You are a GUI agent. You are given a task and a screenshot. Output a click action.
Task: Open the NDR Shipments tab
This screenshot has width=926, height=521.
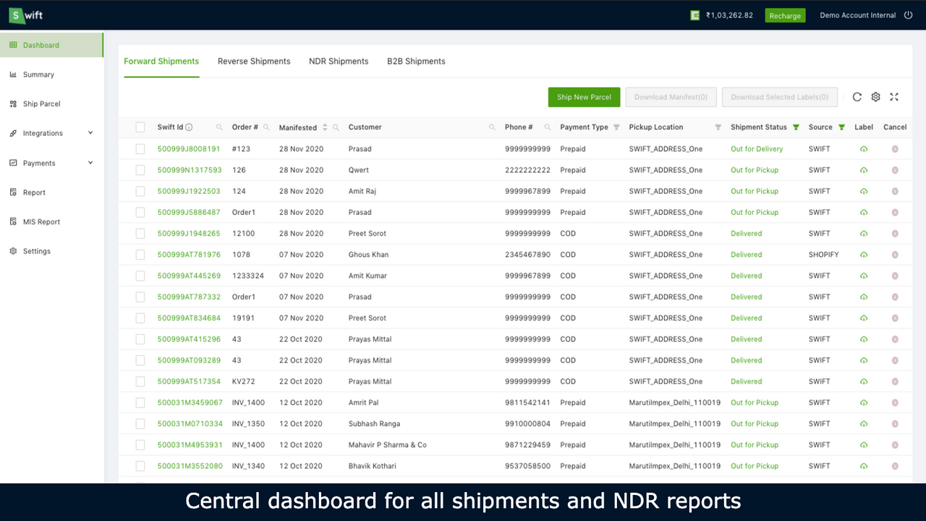(x=339, y=61)
